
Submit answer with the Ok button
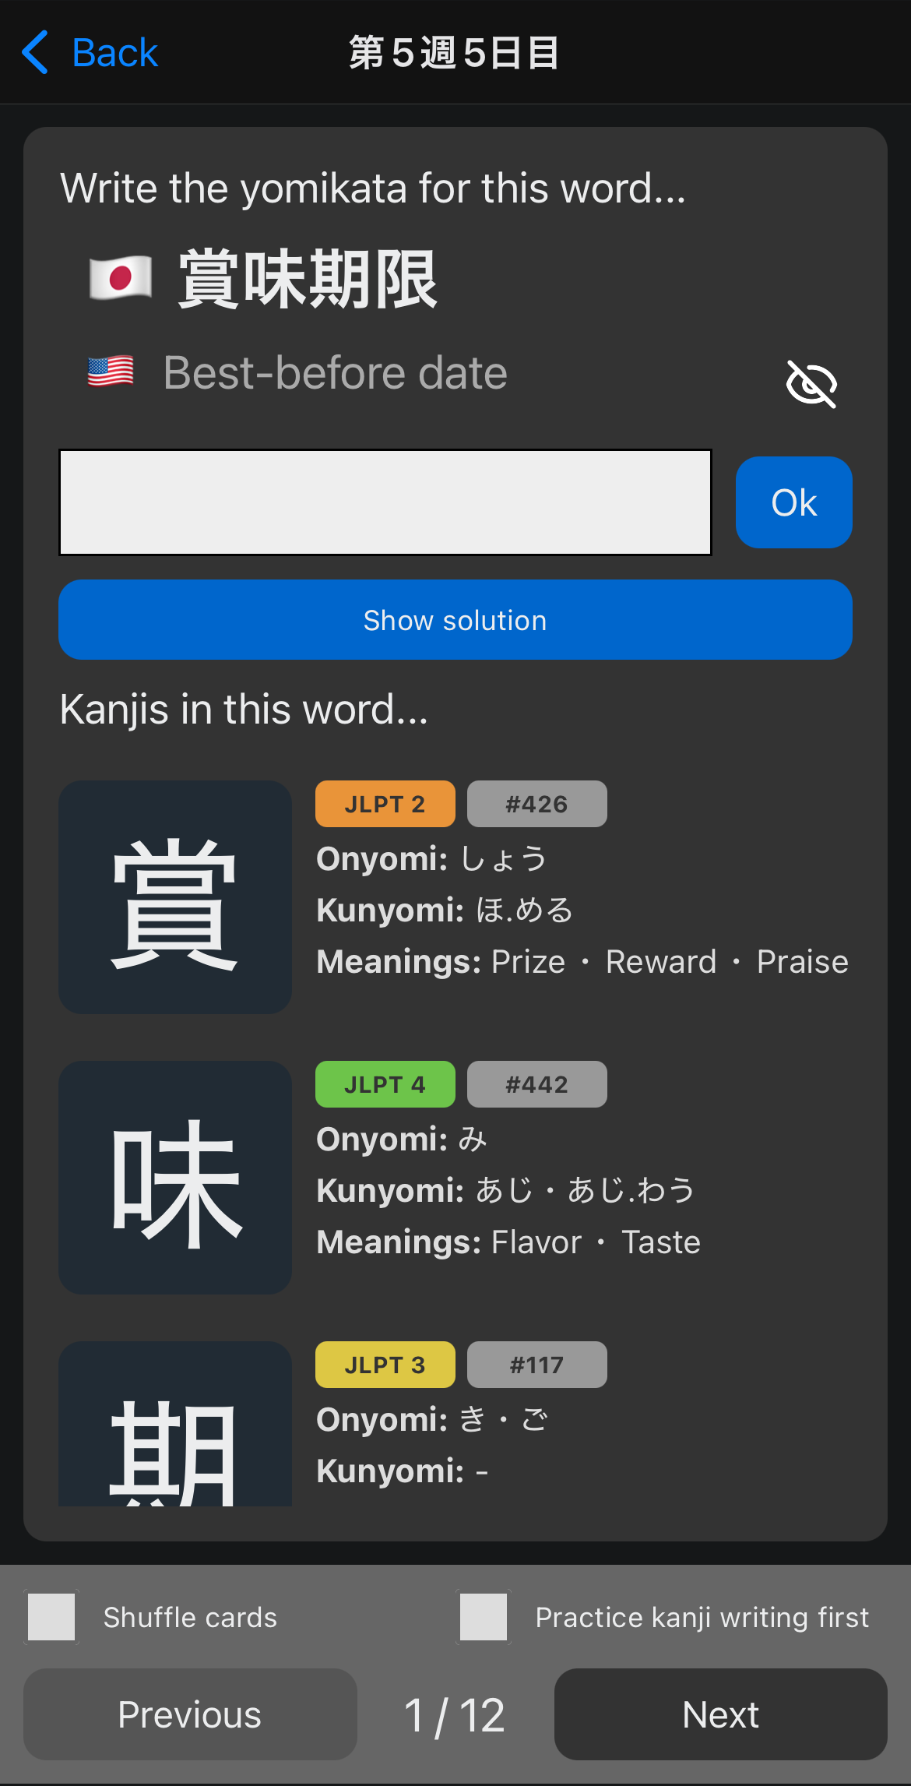click(793, 502)
